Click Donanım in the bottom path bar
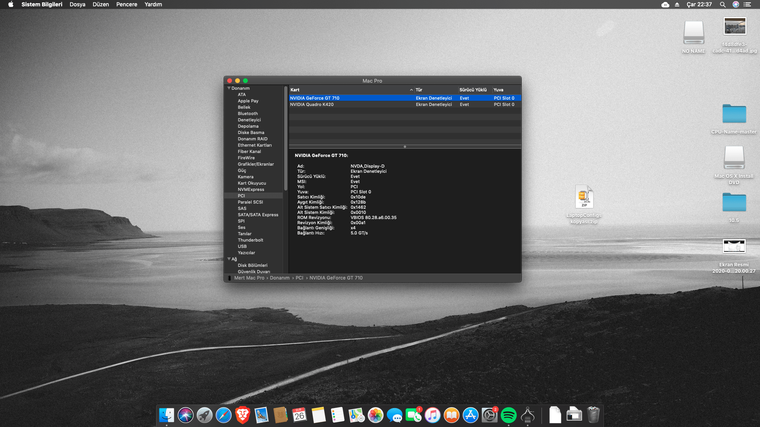The image size is (760, 427). pos(279,278)
